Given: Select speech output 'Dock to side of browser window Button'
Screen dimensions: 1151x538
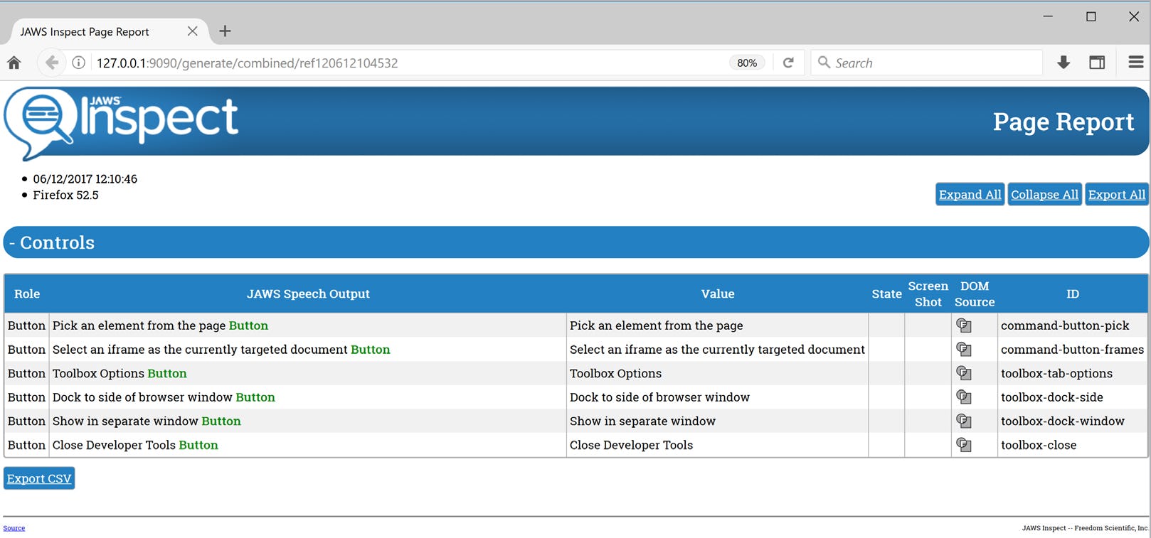Looking at the screenshot, I should tap(164, 397).
